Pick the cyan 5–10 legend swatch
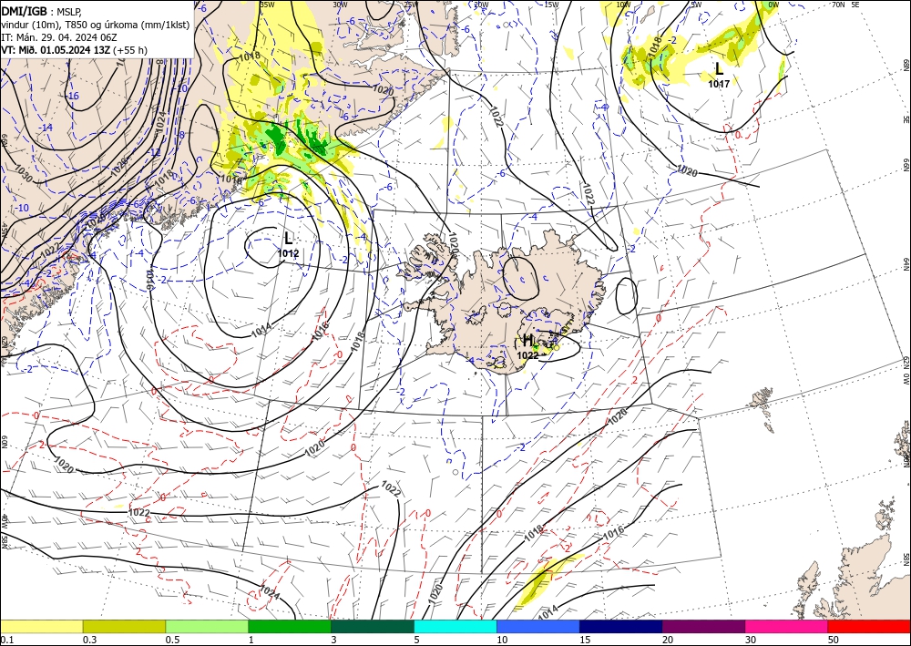911x646 pixels. [x=455, y=626]
